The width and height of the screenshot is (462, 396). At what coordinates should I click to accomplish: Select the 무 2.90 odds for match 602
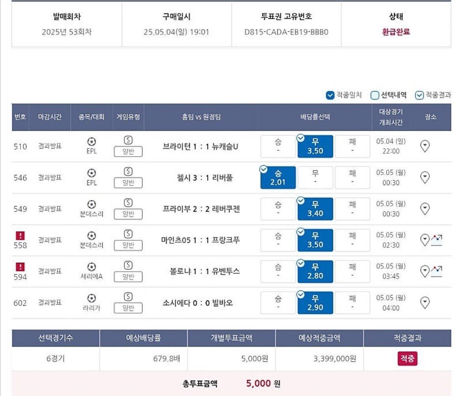point(315,303)
